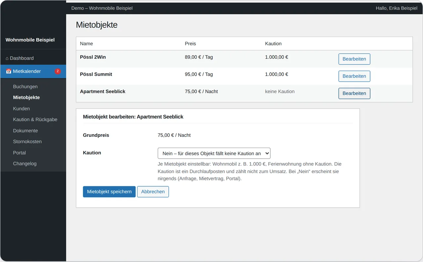Click Bearbeiten for Pössl Summit
The image size is (423, 262).
pyautogui.click(x=354, y=76)
